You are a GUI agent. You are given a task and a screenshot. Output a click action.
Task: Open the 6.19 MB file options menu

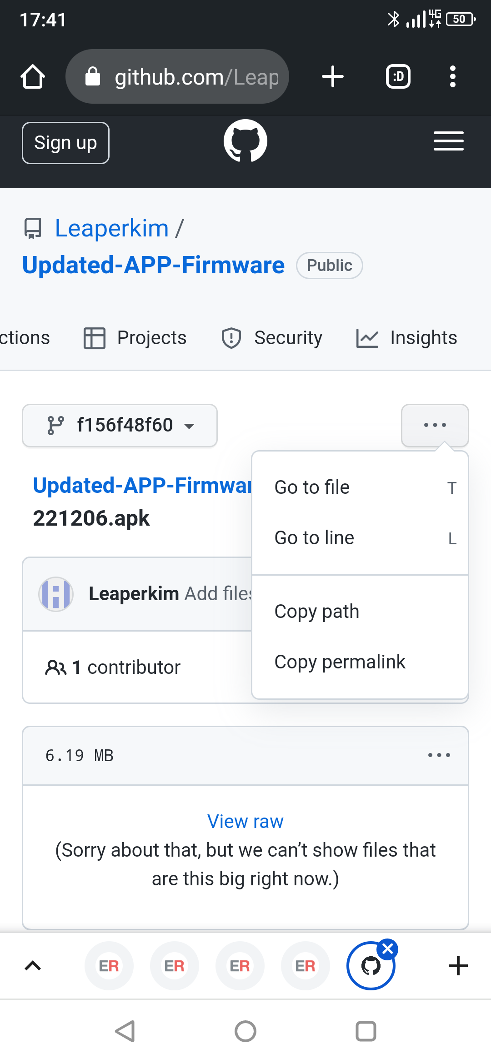(439, 755)
